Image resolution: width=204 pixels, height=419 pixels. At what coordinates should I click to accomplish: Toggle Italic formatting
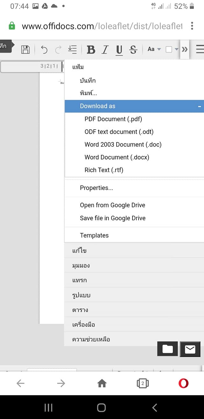(105, 49)
